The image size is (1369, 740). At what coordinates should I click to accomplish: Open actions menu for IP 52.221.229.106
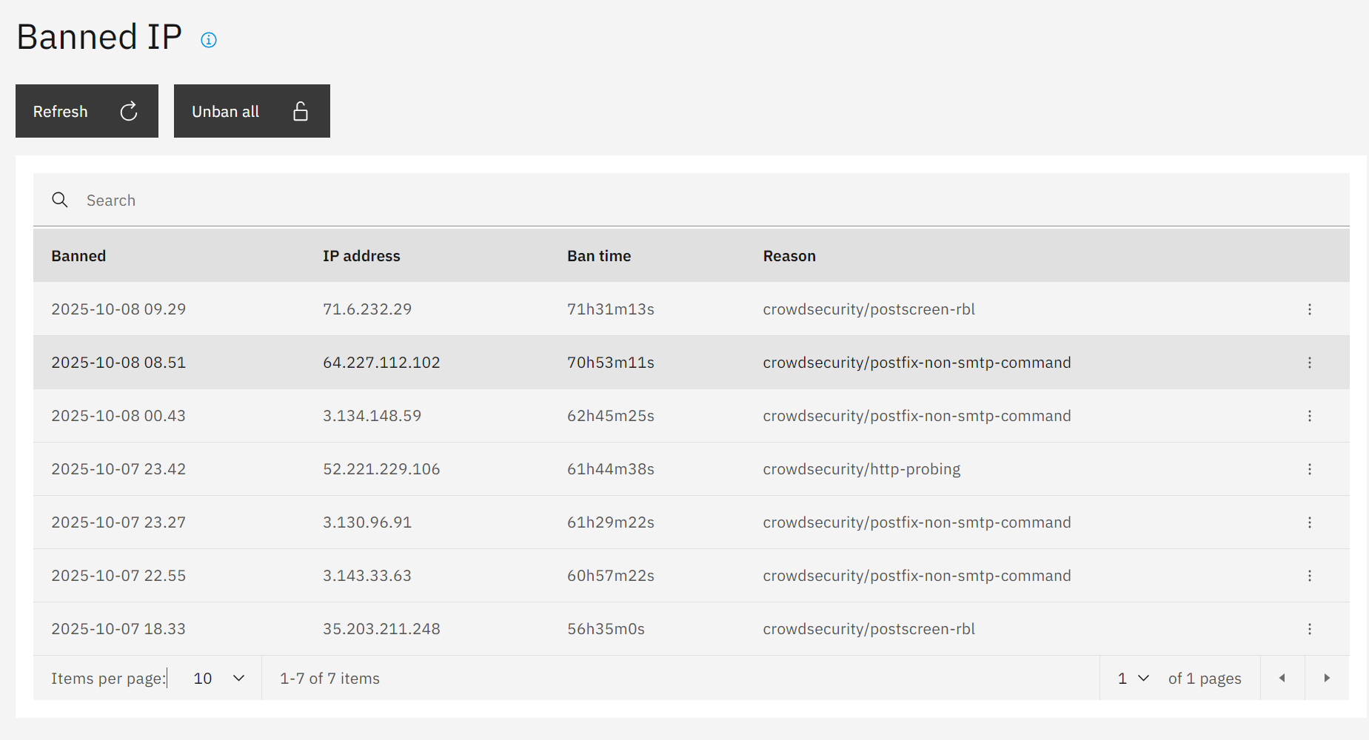coord(1309,469)
